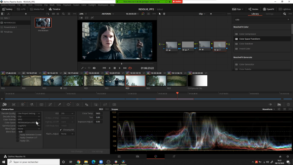Open the Workspace menu
293x165 pixels.
[103, 5]
